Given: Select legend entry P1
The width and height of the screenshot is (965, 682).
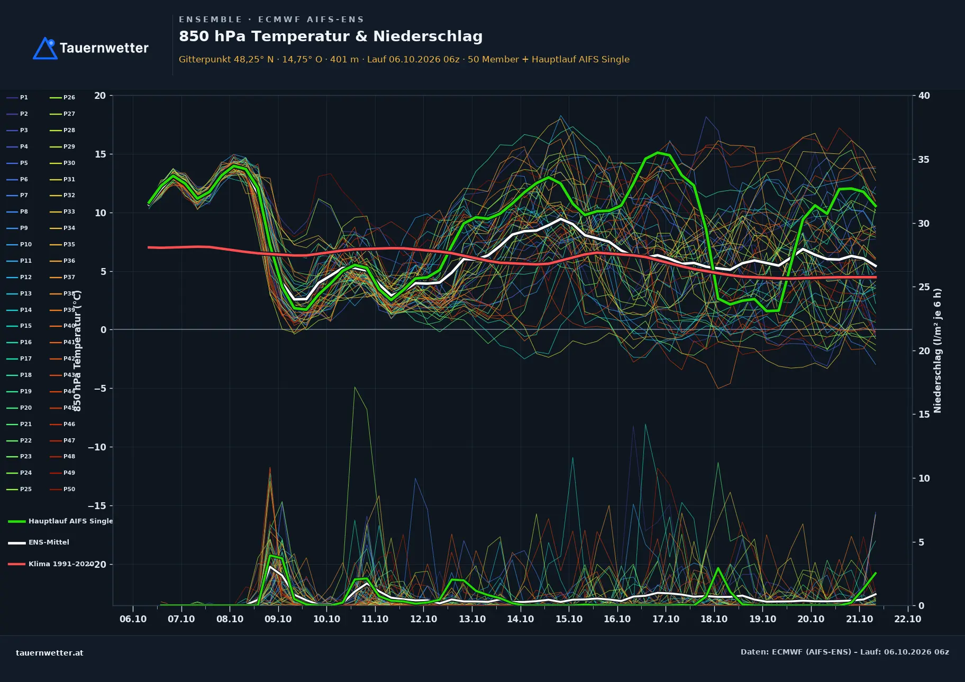Looking at the screenshot, I should click(17, 97).
